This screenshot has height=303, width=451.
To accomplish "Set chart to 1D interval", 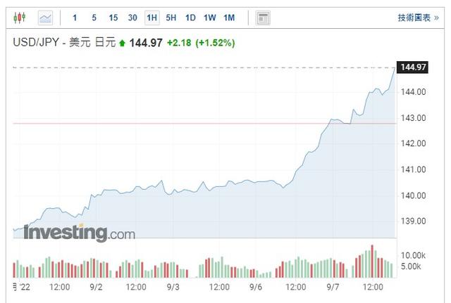I will click(190, 18).
